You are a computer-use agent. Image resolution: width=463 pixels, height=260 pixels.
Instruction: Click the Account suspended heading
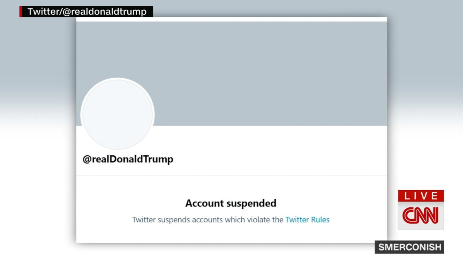(230, 203)
